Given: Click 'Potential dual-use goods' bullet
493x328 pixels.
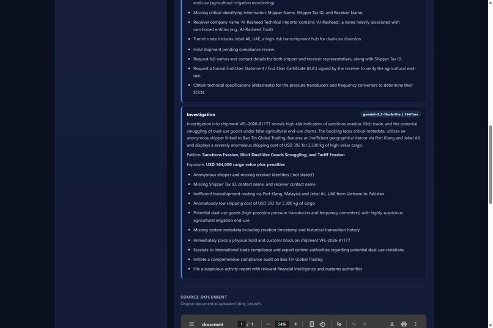Looking at the screenshot, I should point(298,216).
